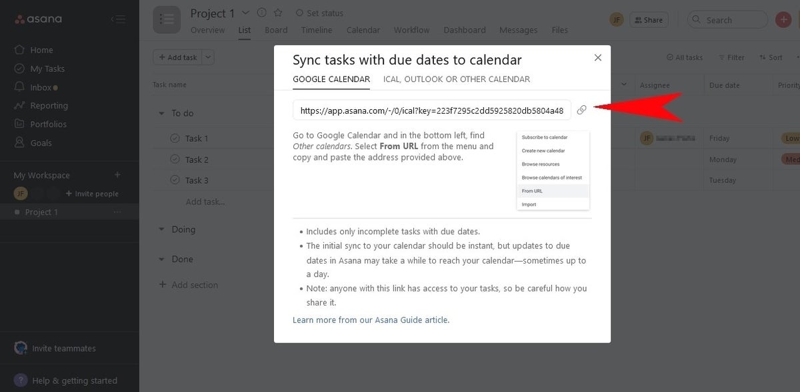Expand the Done section
This screenshot has width=800, height=392.
point(161,260)
